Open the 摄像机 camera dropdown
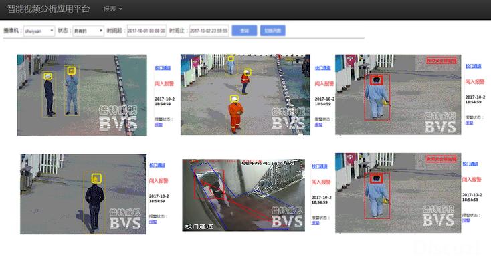 39,31
